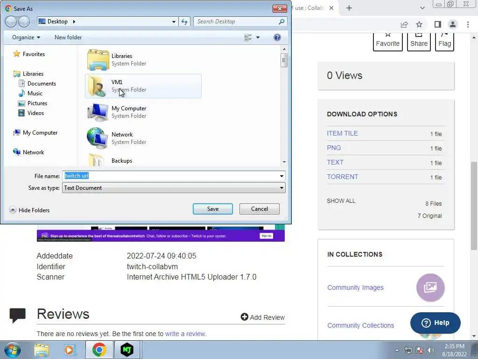The height and width of the screenshot is (359, 478).
Task: Open Libraries in the navigation pane
Action: [x=28, y=73]
